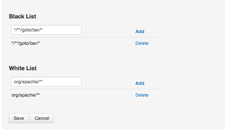
Task: Remove the existing Black List row via Delete
Action: pos(142,43)
